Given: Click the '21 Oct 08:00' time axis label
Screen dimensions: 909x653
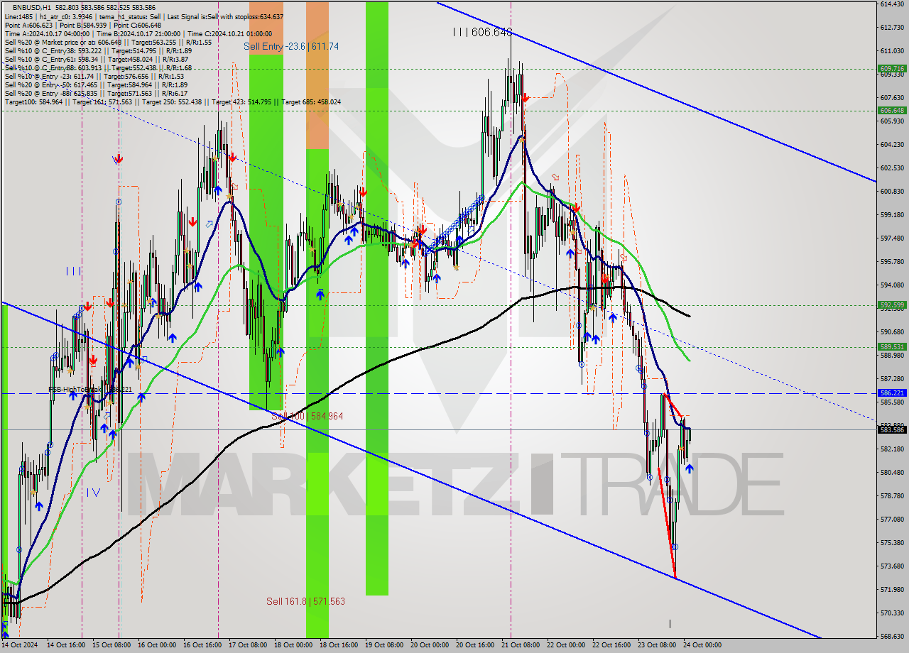Looking at the screenshot, I should click(x=520, y=645).
